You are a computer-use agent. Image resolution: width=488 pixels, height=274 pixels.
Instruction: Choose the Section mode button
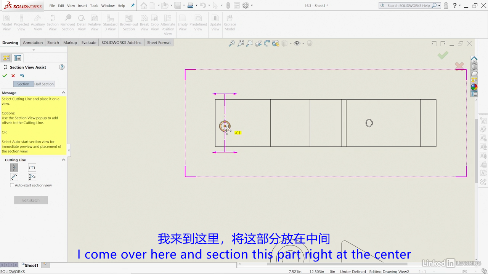point(23,84)
